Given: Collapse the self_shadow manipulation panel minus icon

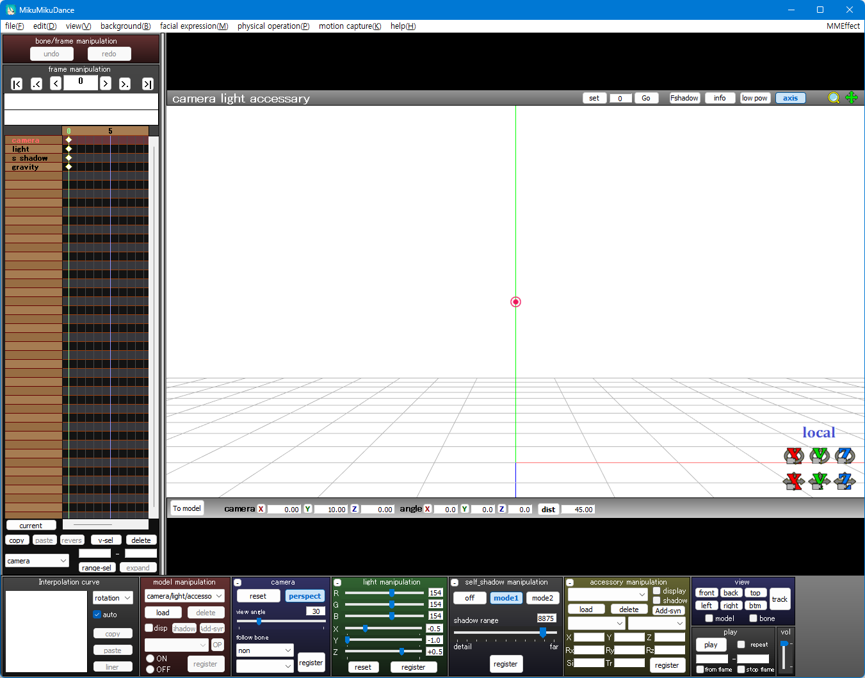Looking at the screenshot, I should (455, 583).
